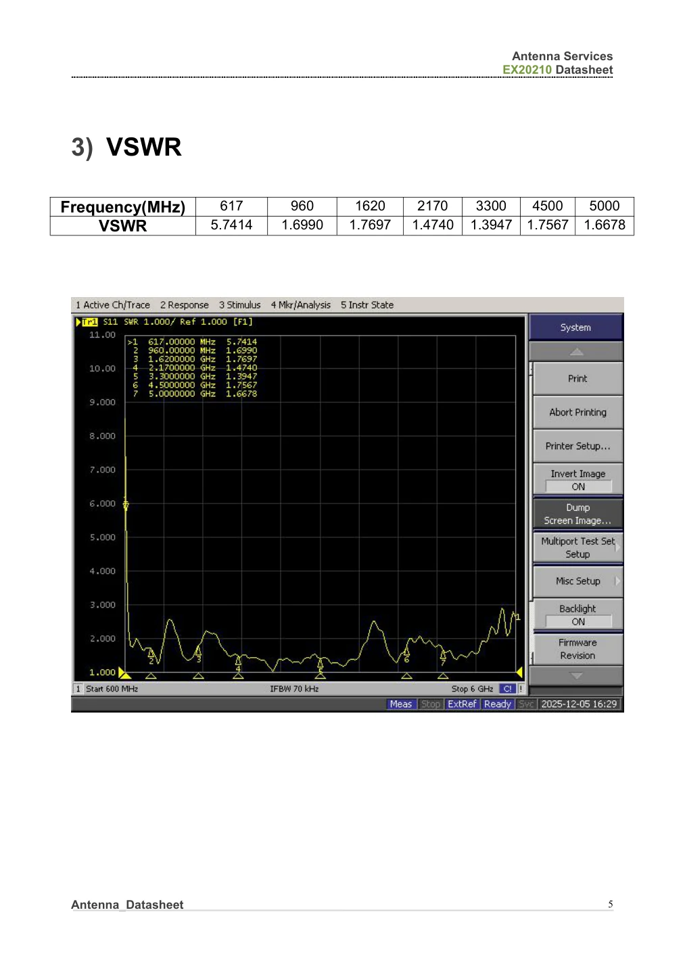685x969 pixels.
Task: Click the Abort Printing softkey
Action: click(x=577, y=413)
